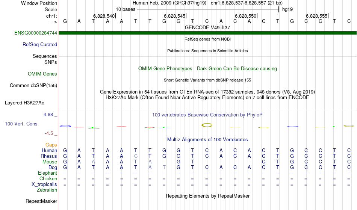Click the GENCODE V49lift37 track title
The height and width of the screenshot is (210, 357).
coord(207,27)
